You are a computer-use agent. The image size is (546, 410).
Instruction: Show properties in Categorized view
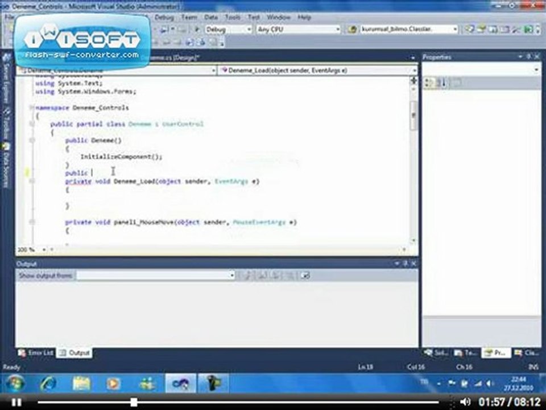point(429,83)
